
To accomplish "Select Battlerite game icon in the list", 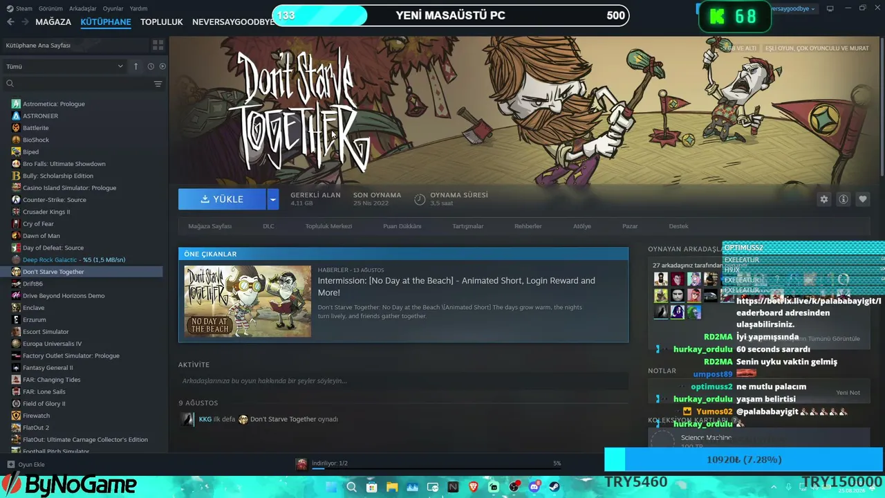I will [x=16, y=128].
